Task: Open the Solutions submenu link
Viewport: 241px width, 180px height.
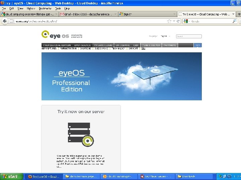Action: click(86, 49)
